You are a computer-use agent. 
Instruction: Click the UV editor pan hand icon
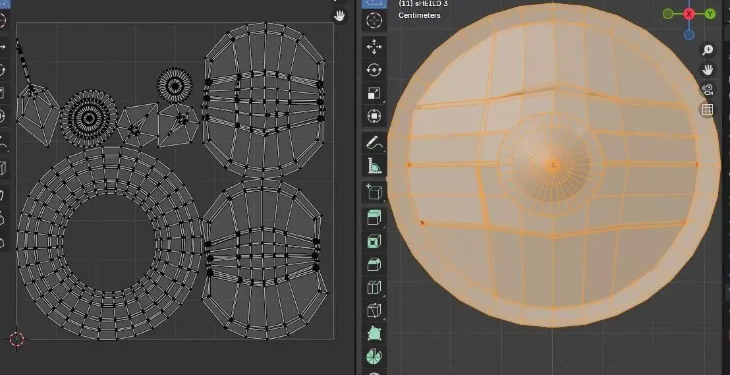pyautogui.click(x=339, y=16)
